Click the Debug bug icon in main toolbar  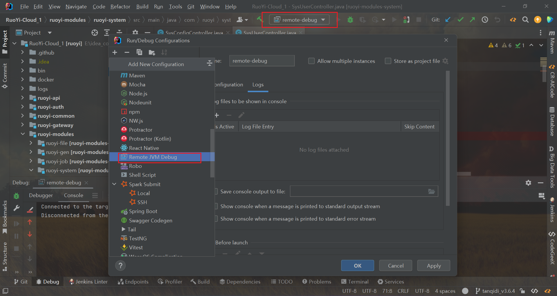coord(350,20)
